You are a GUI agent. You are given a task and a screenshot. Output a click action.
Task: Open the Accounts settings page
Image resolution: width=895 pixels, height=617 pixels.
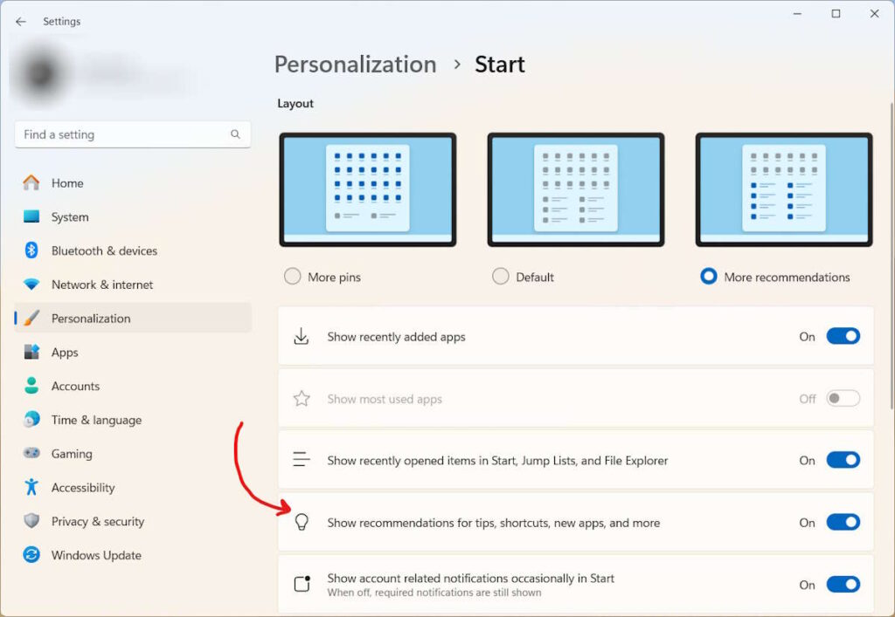tap(133, 386)
